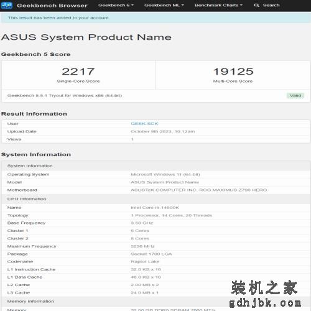Click the Base Frequency label
The width and height of the screenshot is (311, 311).
(26, 223)
